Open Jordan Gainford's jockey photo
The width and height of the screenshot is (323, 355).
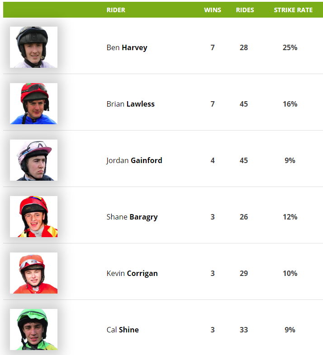33,160
